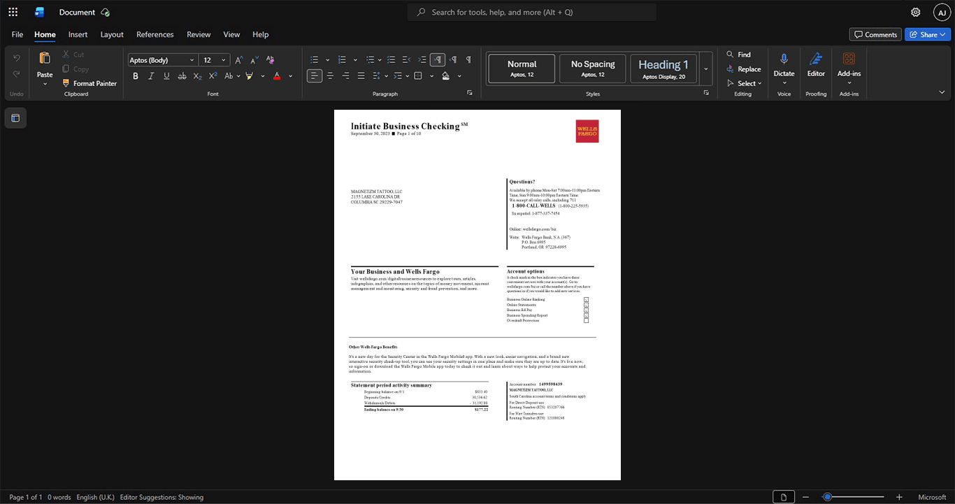Center align the paragraph
Image resolution: width=955 pixels, height=504 pixels.
click(x=330, y=75)
